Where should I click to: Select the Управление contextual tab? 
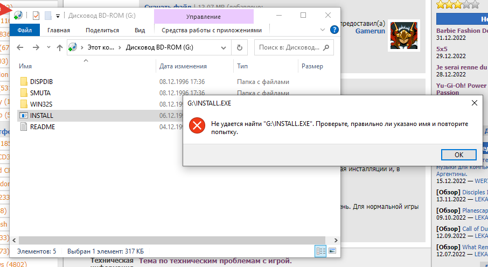204,17
